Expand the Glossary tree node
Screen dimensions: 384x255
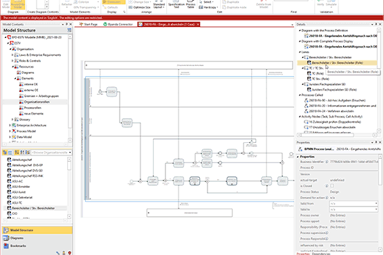(x=12, y=120)
